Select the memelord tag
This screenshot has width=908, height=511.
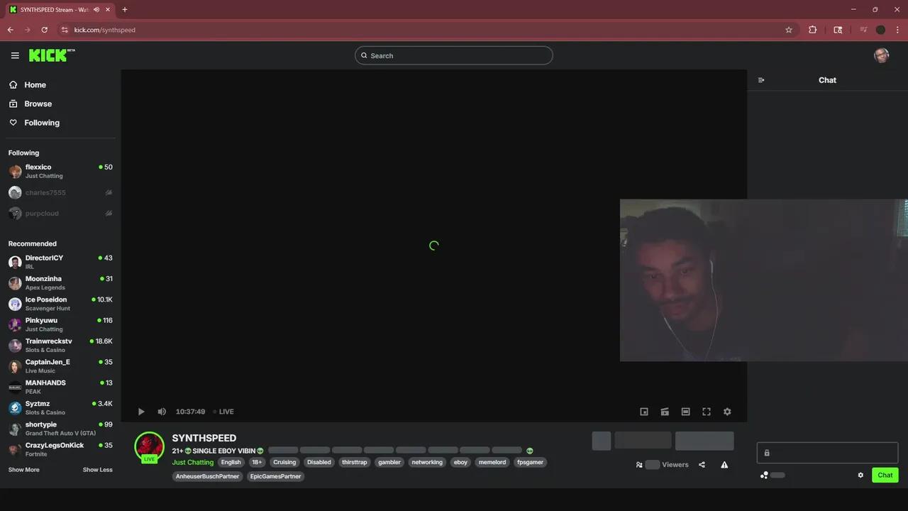[492, 462]
